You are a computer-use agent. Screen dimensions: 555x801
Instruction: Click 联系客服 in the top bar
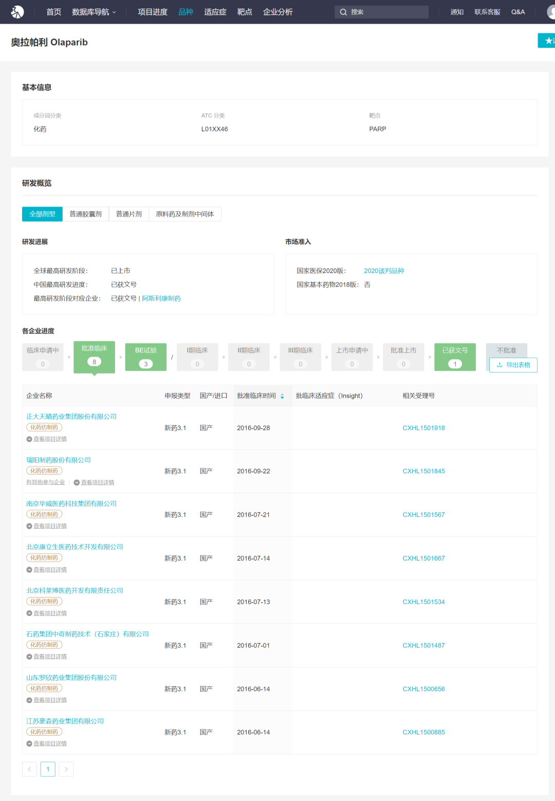(487, 12)
